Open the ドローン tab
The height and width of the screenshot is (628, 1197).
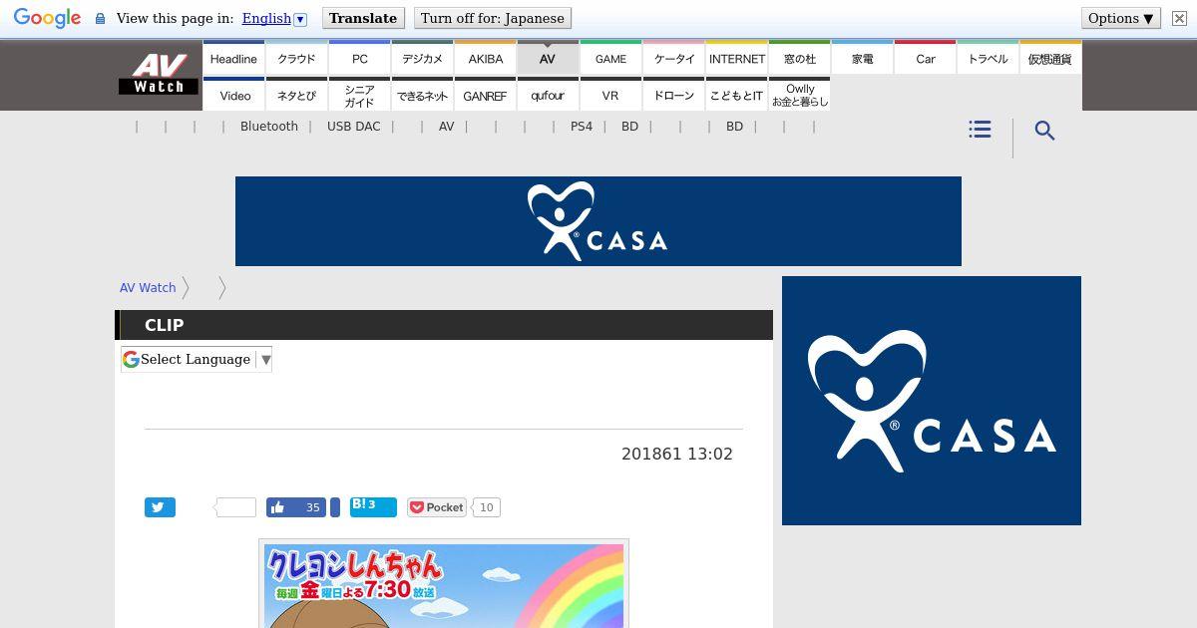(x=673, y=95)
